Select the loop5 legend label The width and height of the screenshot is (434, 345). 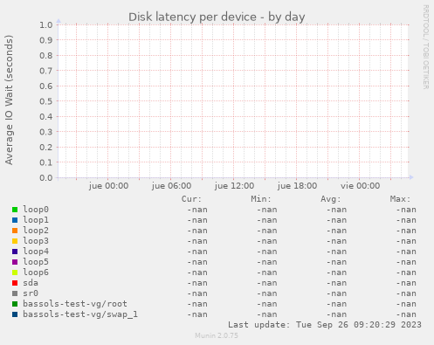coord(36,262)
